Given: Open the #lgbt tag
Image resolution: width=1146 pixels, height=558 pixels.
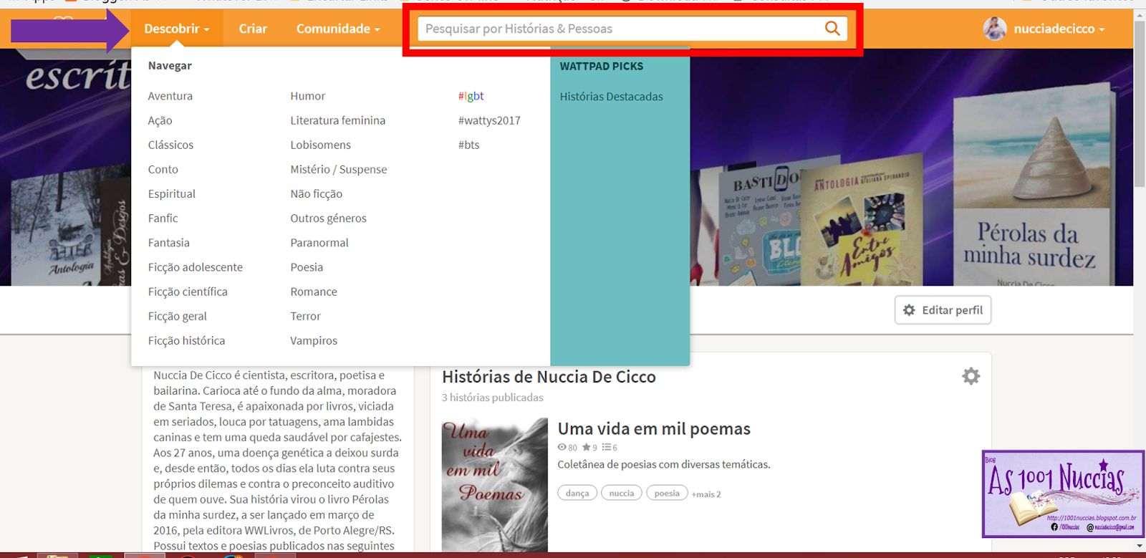Looking at the screenshot, I should pyautogui.click(x=471, y=96).
